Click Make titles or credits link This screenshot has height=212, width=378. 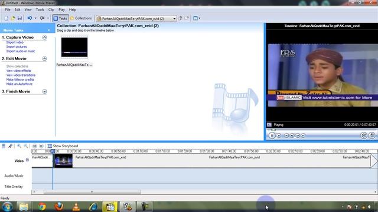pyautogui.click(x=20, y=79)
